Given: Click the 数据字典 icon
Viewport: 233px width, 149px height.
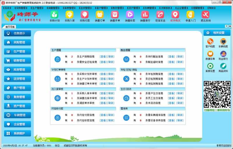Looking at the screenshot, I should pos(210,55).
